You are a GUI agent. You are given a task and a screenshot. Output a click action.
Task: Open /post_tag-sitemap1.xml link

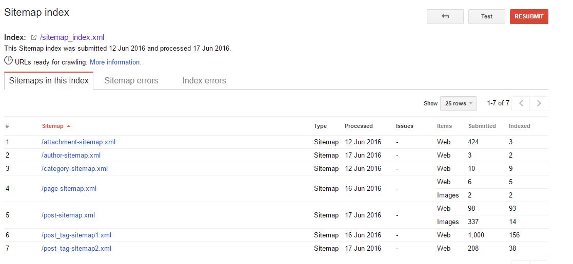pos(76,235)
